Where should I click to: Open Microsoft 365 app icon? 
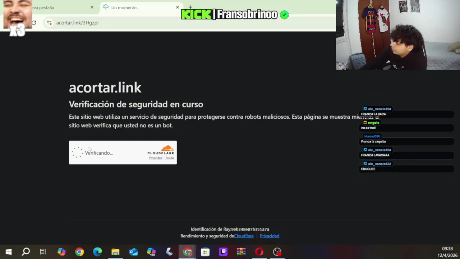(x=151, y=252)
